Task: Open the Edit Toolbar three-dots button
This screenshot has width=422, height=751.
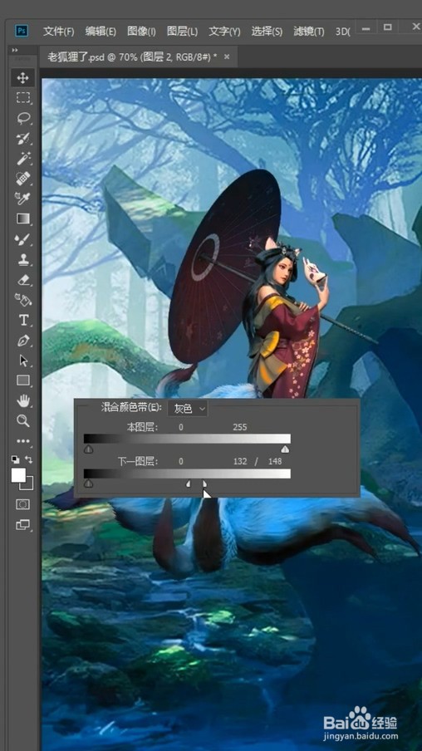Action: coord(23,441)
